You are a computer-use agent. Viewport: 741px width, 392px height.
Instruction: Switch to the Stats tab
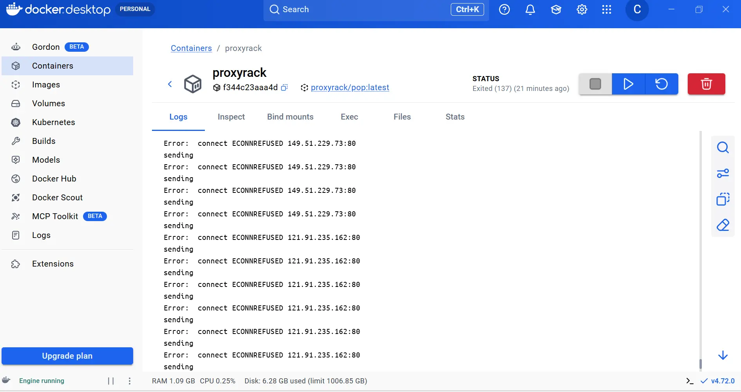(x=455, y=117)
